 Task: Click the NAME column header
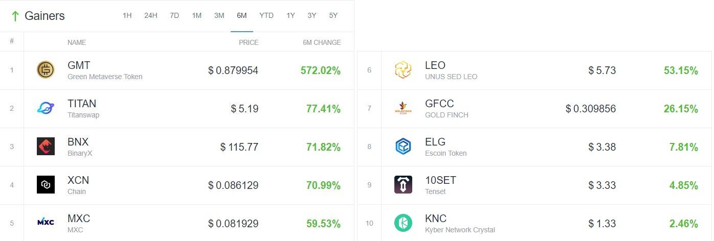pyautogui.click(x=77, y=42)
